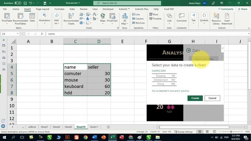Click the insert function fx icon
This screenshot has height=141, width=251.
pos(42,34)
